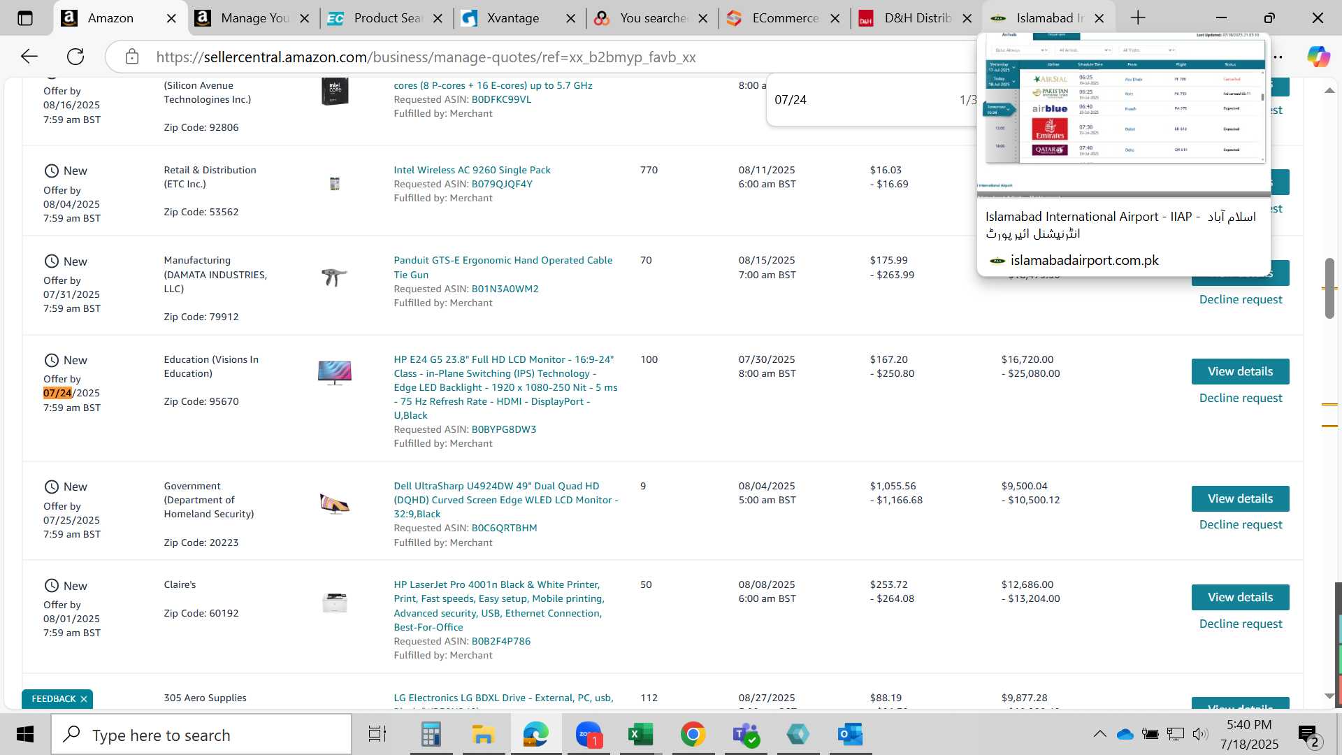Viewport: 1342px width, 755px height.
Task: Open ASIN B0DFKC99VL link
Action: click(501, 99)
